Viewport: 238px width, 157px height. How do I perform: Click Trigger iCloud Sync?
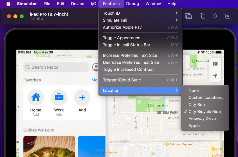[x=140, y=80]
